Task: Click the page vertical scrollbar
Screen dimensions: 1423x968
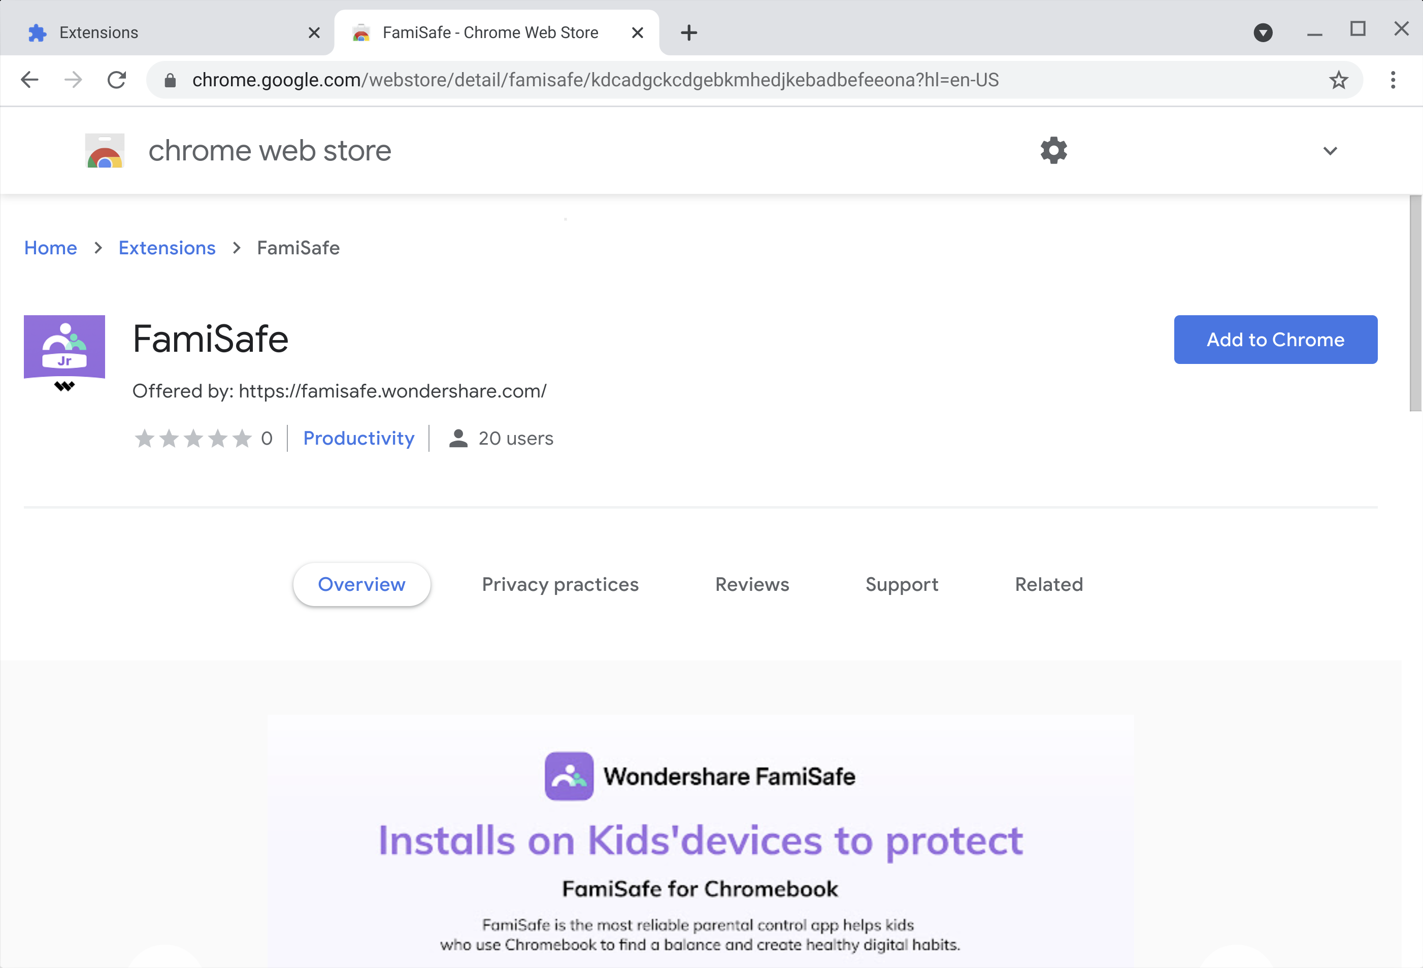Action: [1415, 303]
